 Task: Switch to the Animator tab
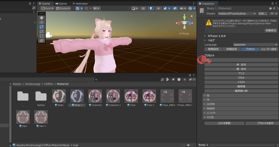click(80, 4)
